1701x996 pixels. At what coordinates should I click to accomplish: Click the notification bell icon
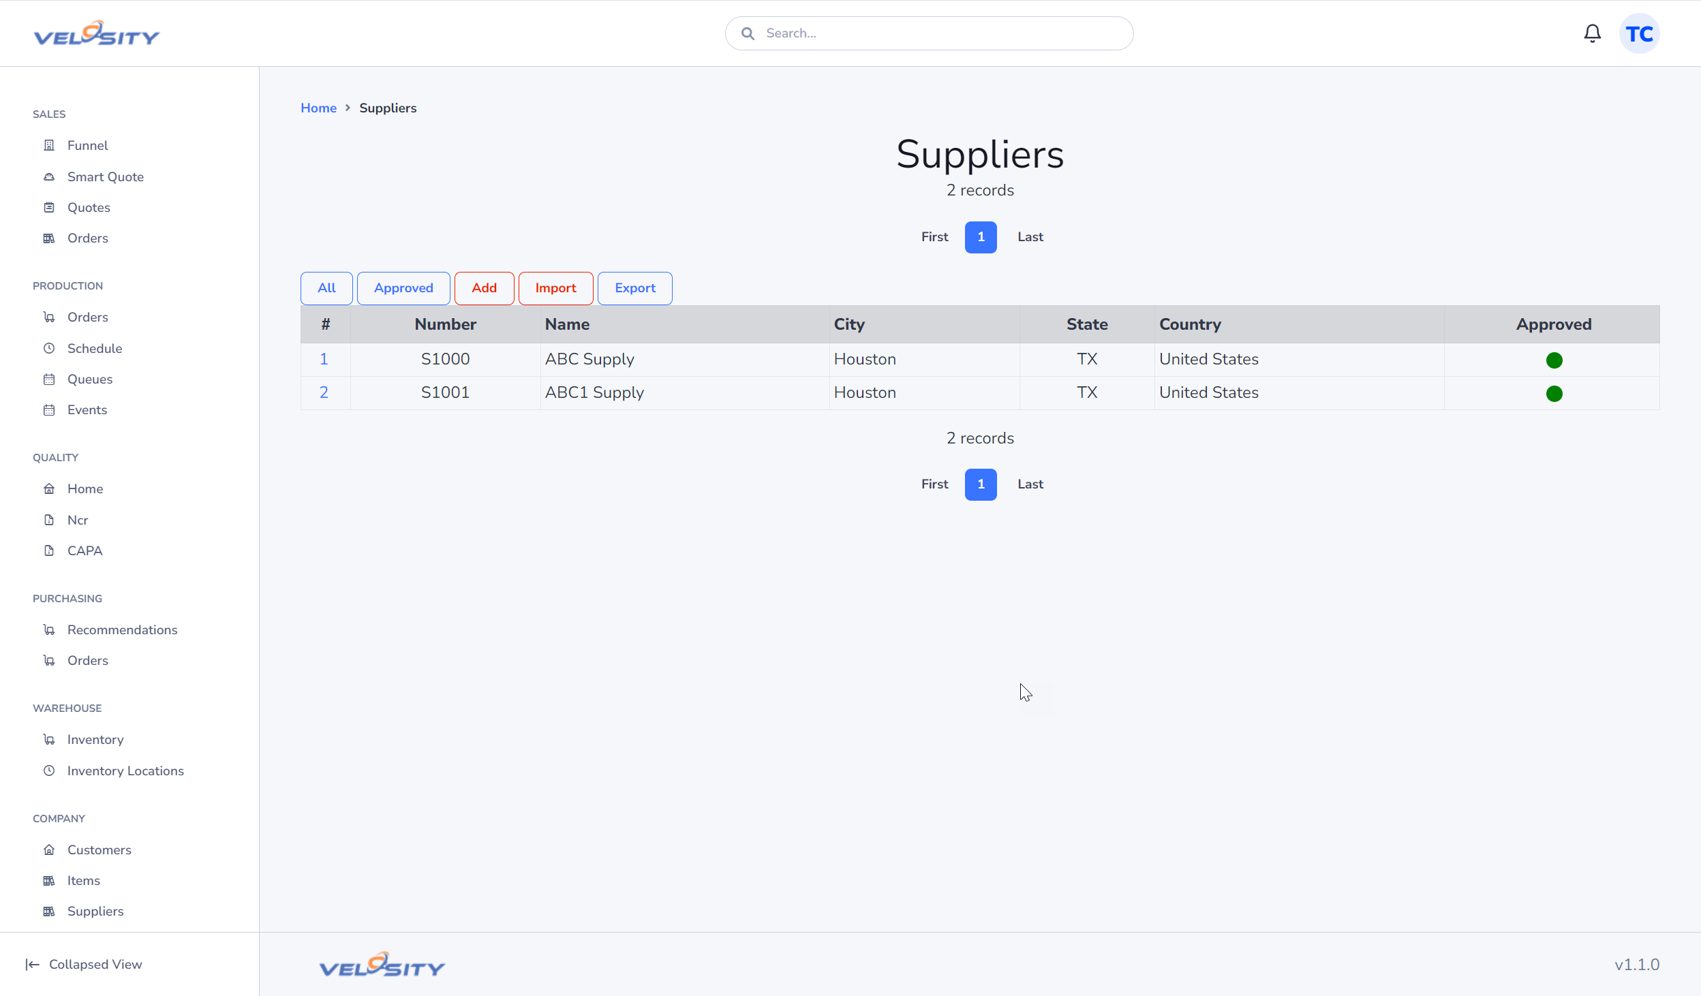click(1593, 33)
